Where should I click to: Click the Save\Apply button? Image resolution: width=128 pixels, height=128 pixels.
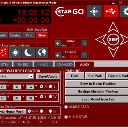click(x=48, y=76)
